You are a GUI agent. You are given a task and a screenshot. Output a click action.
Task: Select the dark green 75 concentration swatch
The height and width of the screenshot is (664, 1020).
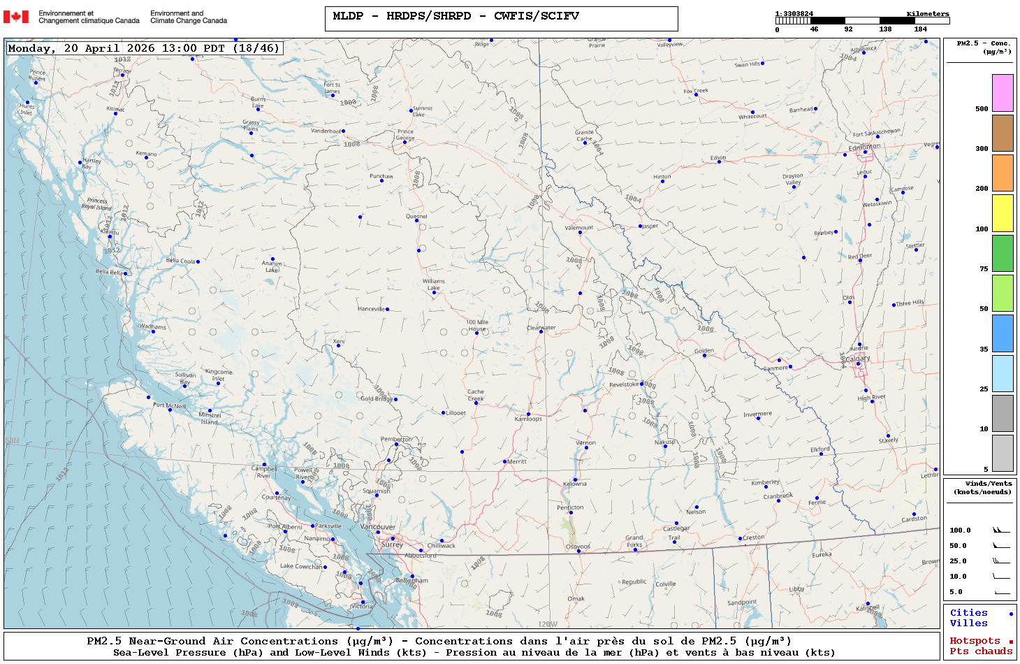1003,253
